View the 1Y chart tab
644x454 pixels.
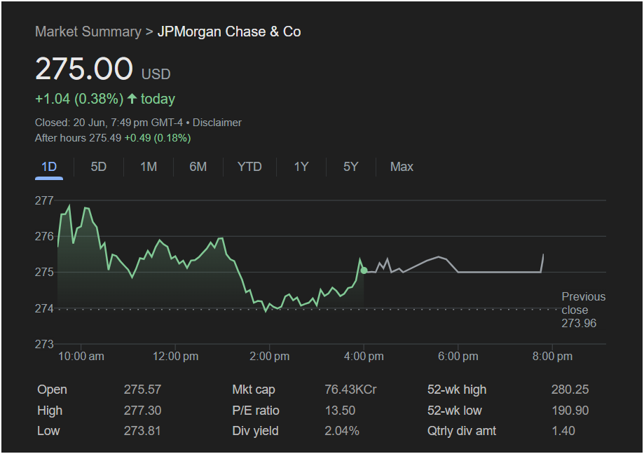pyautogui.click(x=301, y=167)
